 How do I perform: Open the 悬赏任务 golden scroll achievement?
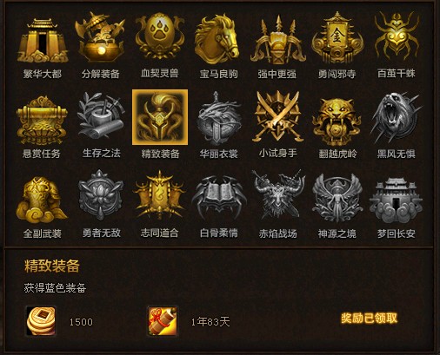pyautogui.click(x=42, y=121)
